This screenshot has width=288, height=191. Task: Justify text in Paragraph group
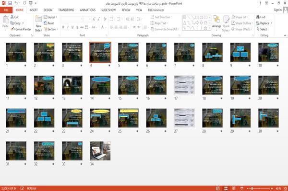(x=125, y=27)
